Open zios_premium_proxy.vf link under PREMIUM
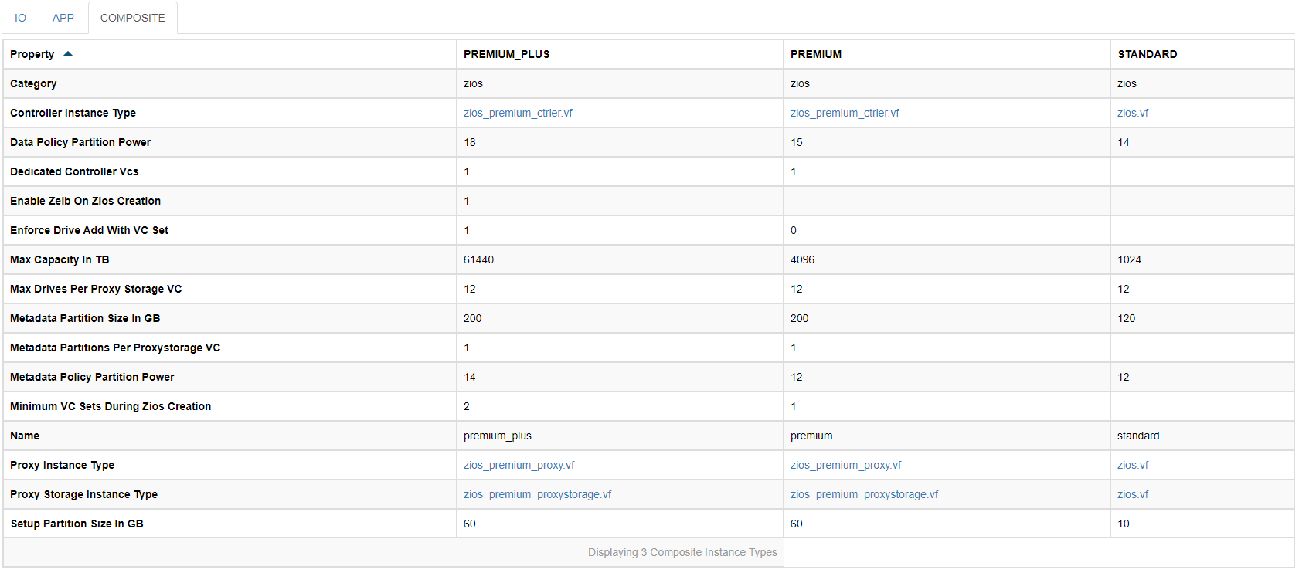1299x573 pixels. (845, 465)
